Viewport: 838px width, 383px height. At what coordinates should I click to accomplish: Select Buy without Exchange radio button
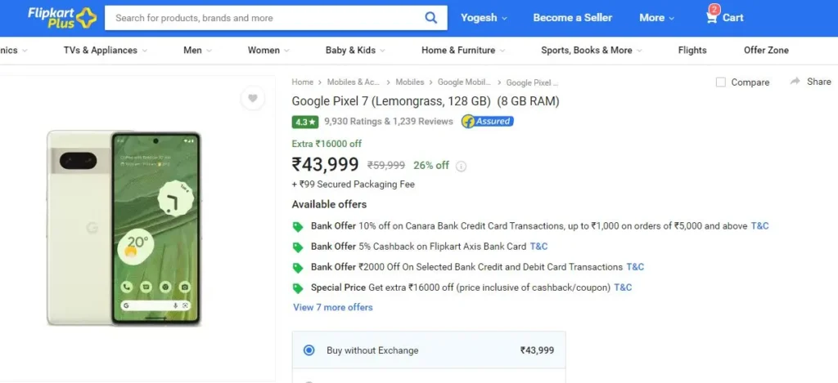[x=309, y=350]
